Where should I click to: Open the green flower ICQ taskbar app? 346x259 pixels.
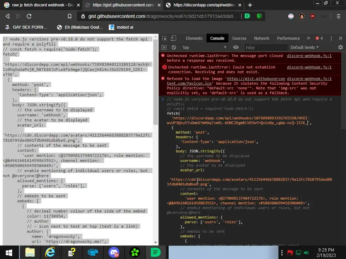[x=135, y=252]
